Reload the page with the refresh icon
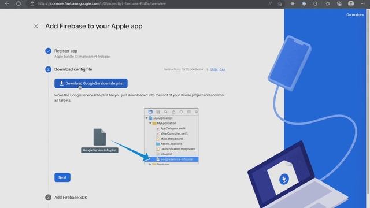 click(18, 3)
